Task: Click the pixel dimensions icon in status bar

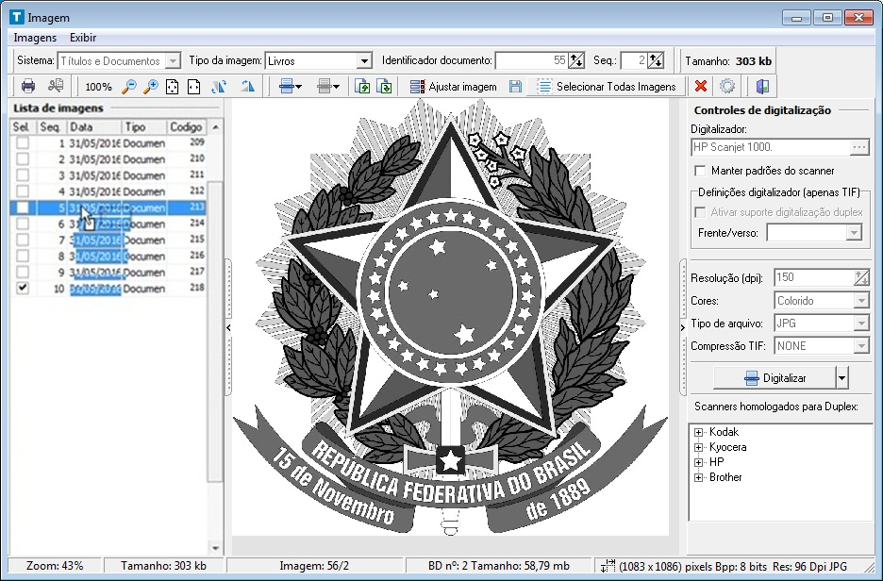Action: pos(608,566)
